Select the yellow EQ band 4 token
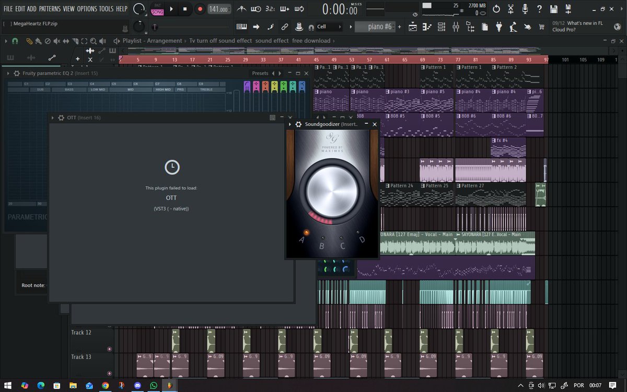This screenshot has height=392, width=627. click(274, 86)
